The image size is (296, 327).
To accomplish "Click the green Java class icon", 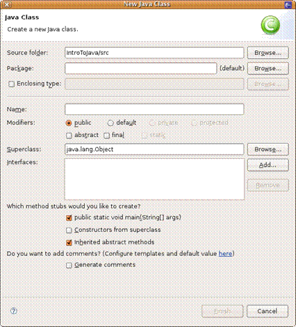I will [x=270, y=25].
